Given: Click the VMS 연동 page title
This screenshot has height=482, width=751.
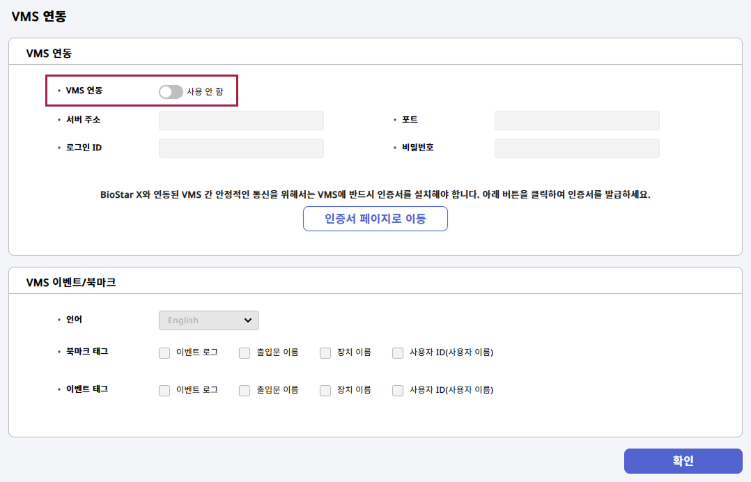Looking at the screenshot, I should [x=39, y=17].
